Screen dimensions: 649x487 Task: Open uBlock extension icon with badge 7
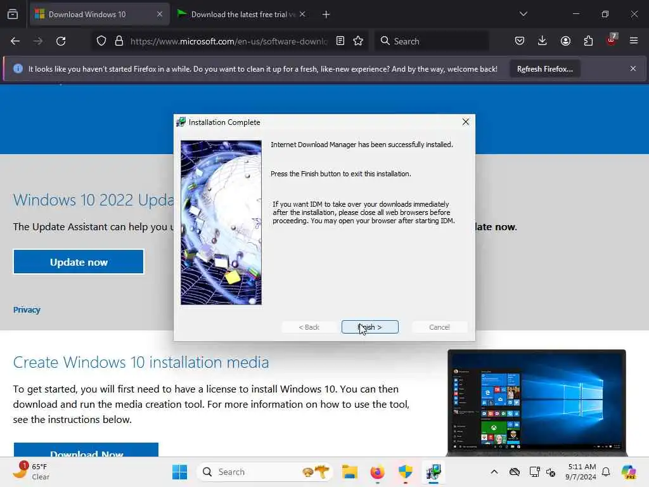pos(612,40)
